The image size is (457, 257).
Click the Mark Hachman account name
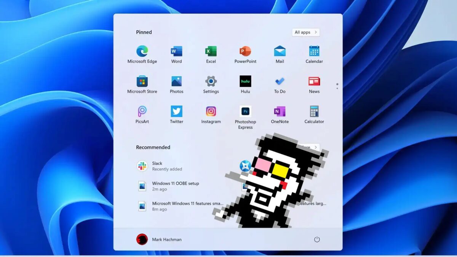pos(166,239)
